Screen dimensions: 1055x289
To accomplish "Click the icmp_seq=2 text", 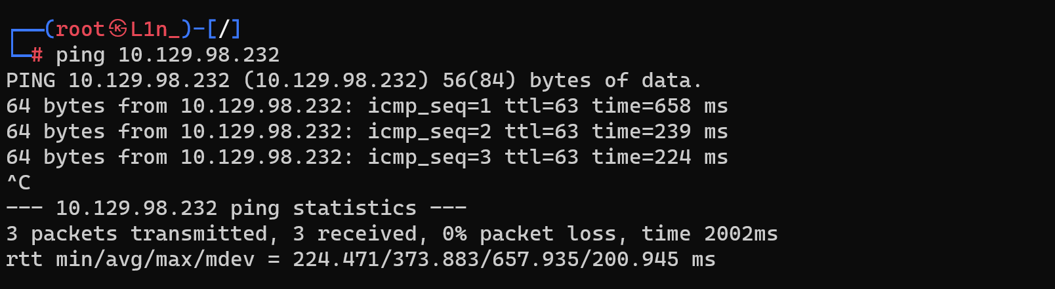I will (x=430, y=132).
